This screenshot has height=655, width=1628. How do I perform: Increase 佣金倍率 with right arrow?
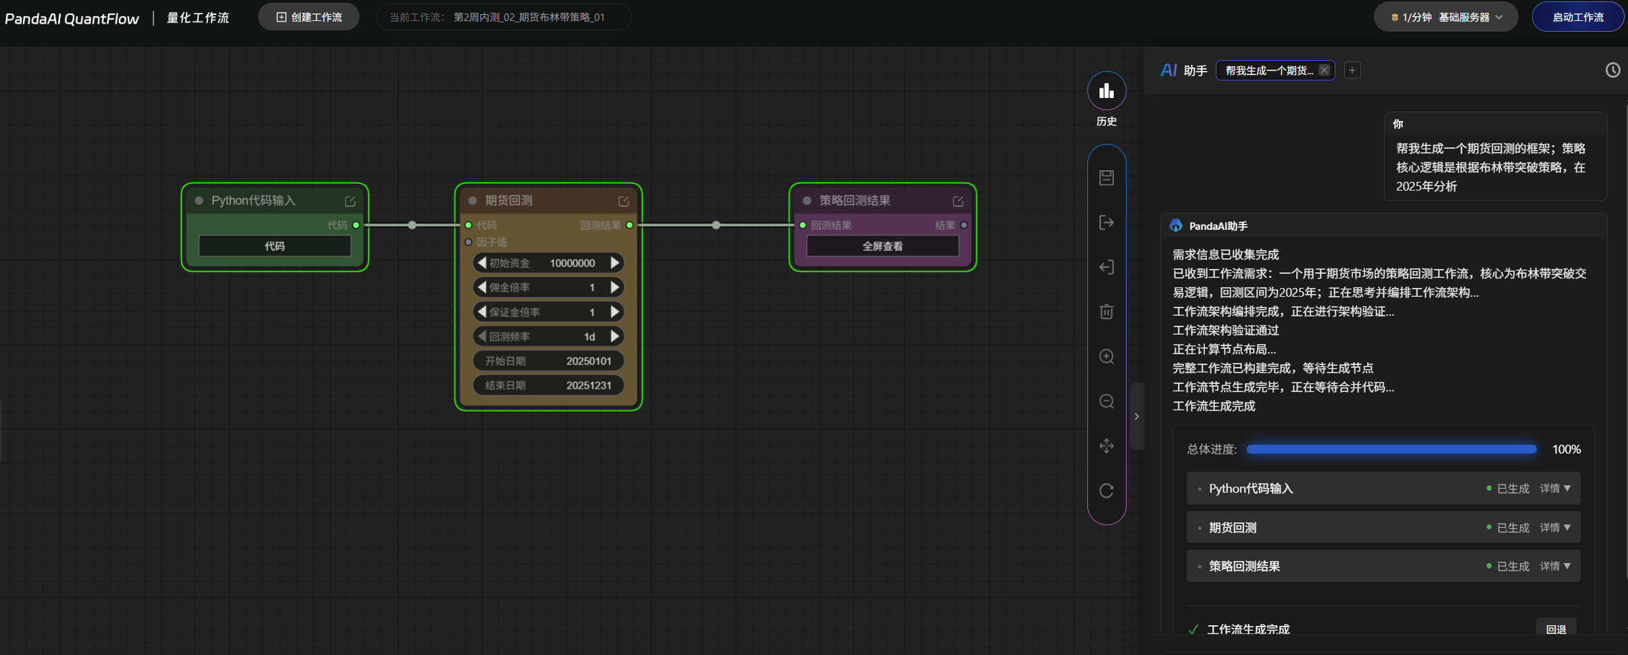pyautogui.click(x=615, y=287)
